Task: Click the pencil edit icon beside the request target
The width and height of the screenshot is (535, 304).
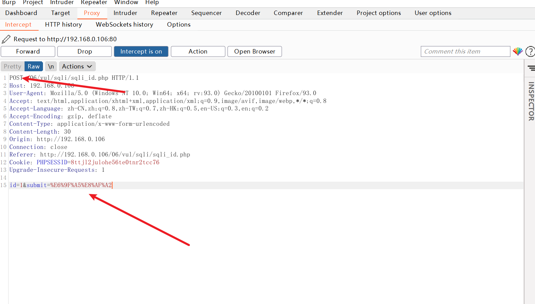Action: 6,39
